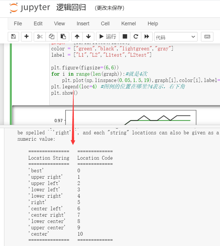Click 'Location Code' header in pager
The height and width of the screenshot is (246, 220).
tap(95, 158)
